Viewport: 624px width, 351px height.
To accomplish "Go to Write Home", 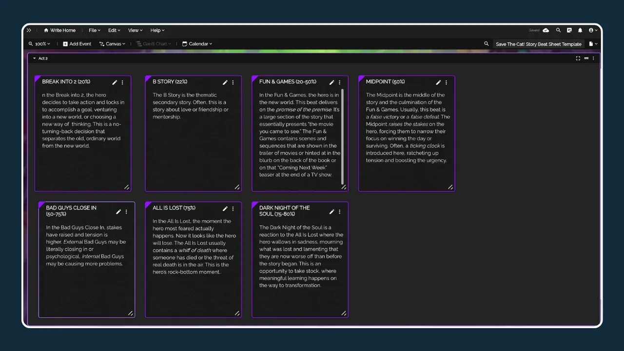I will (59, 30).
